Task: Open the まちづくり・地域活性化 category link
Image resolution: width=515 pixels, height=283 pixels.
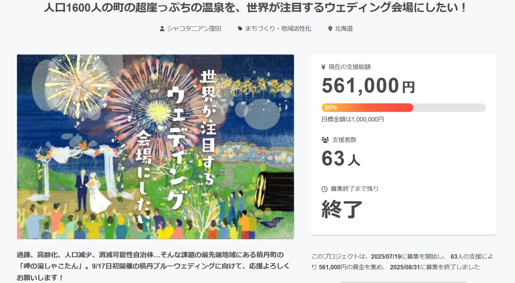Action: pos(278,29)
